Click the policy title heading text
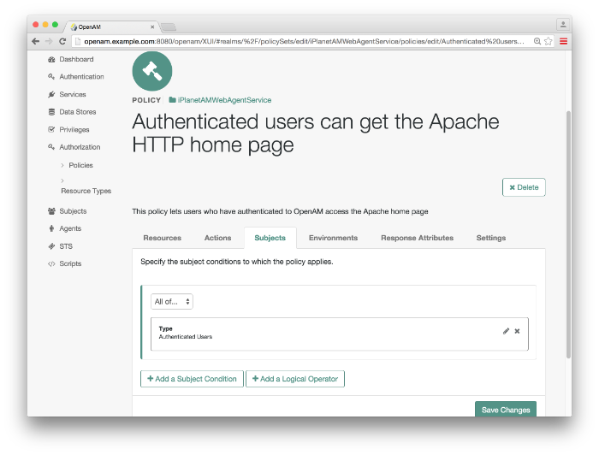Image resolution: width=599 pixels, height=455 pixels. click(316, 133)
